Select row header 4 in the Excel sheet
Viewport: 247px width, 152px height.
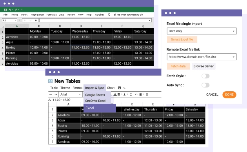pos(2,48)
